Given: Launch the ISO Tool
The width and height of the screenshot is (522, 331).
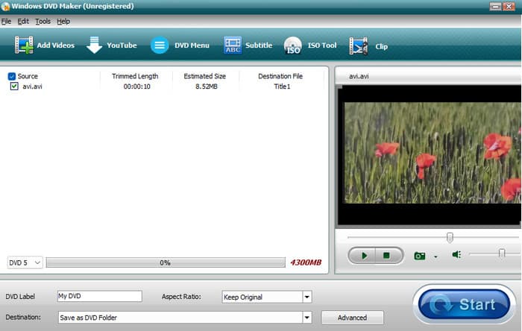Looking at the screenshot, I should pyautogui.click(x=292, y=46).
